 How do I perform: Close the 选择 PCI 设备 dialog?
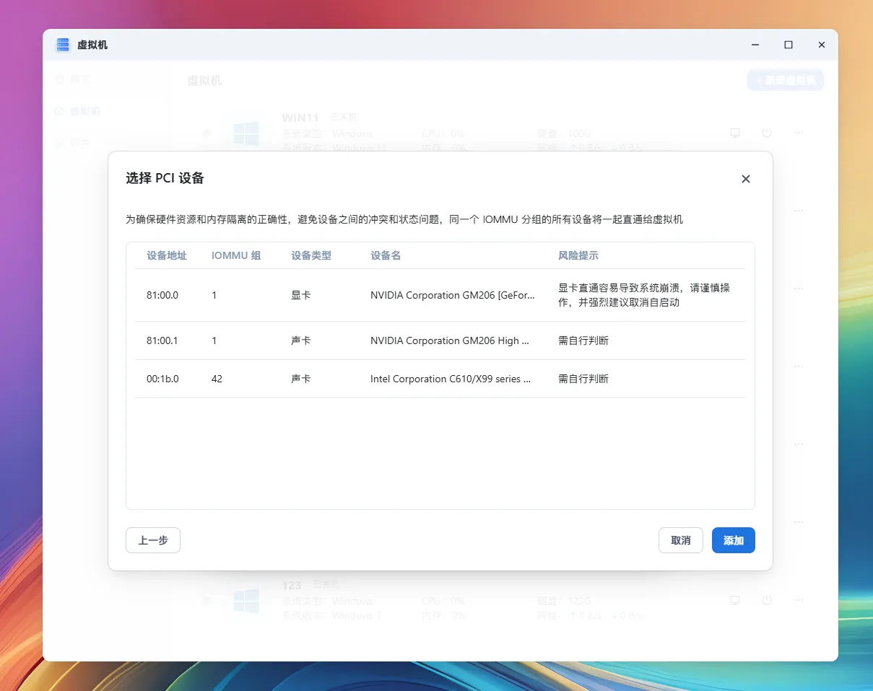pyautogui.click(x=746, y=179)
